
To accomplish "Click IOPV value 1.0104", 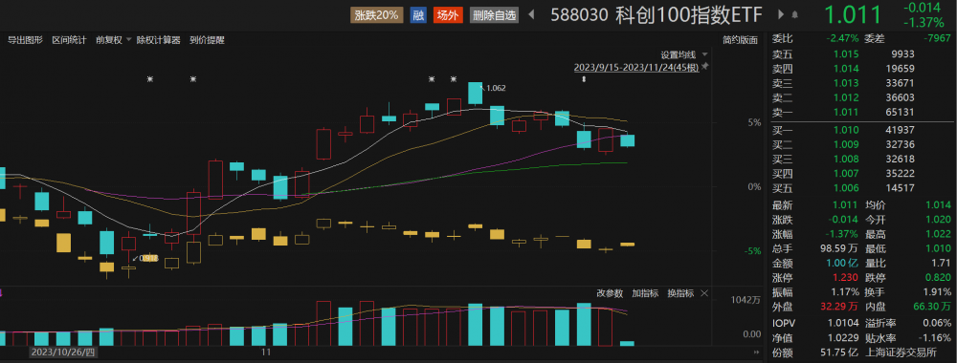I will pos(843,323).
